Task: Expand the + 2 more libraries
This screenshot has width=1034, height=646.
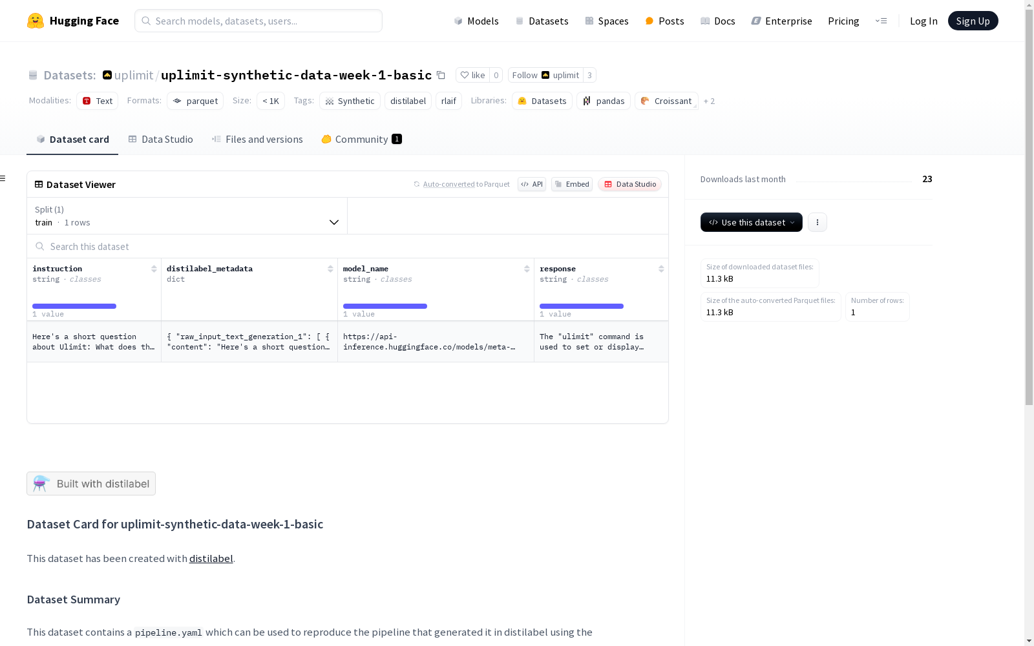Action: pos(709,101)
